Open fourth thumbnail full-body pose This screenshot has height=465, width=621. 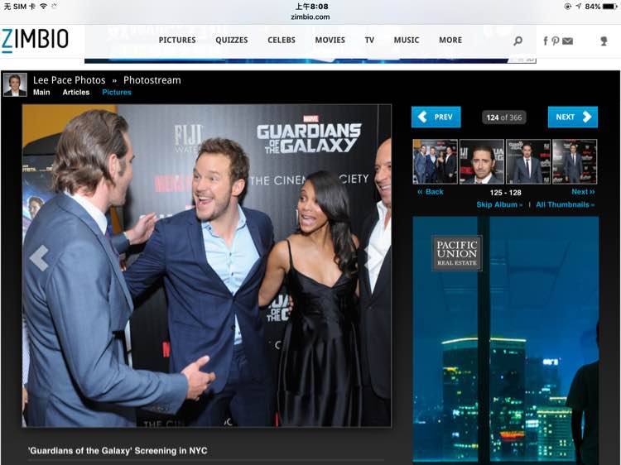click(x=575, y=161)
